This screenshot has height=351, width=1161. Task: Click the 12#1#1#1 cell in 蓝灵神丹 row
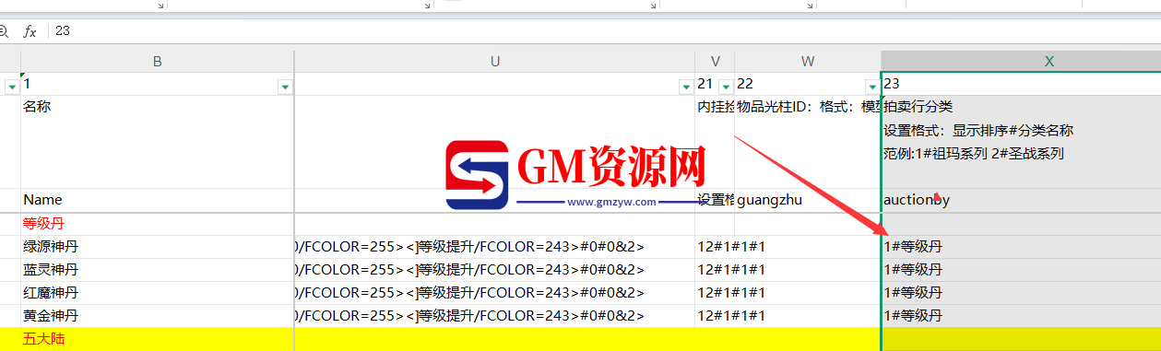click(715, 270)
